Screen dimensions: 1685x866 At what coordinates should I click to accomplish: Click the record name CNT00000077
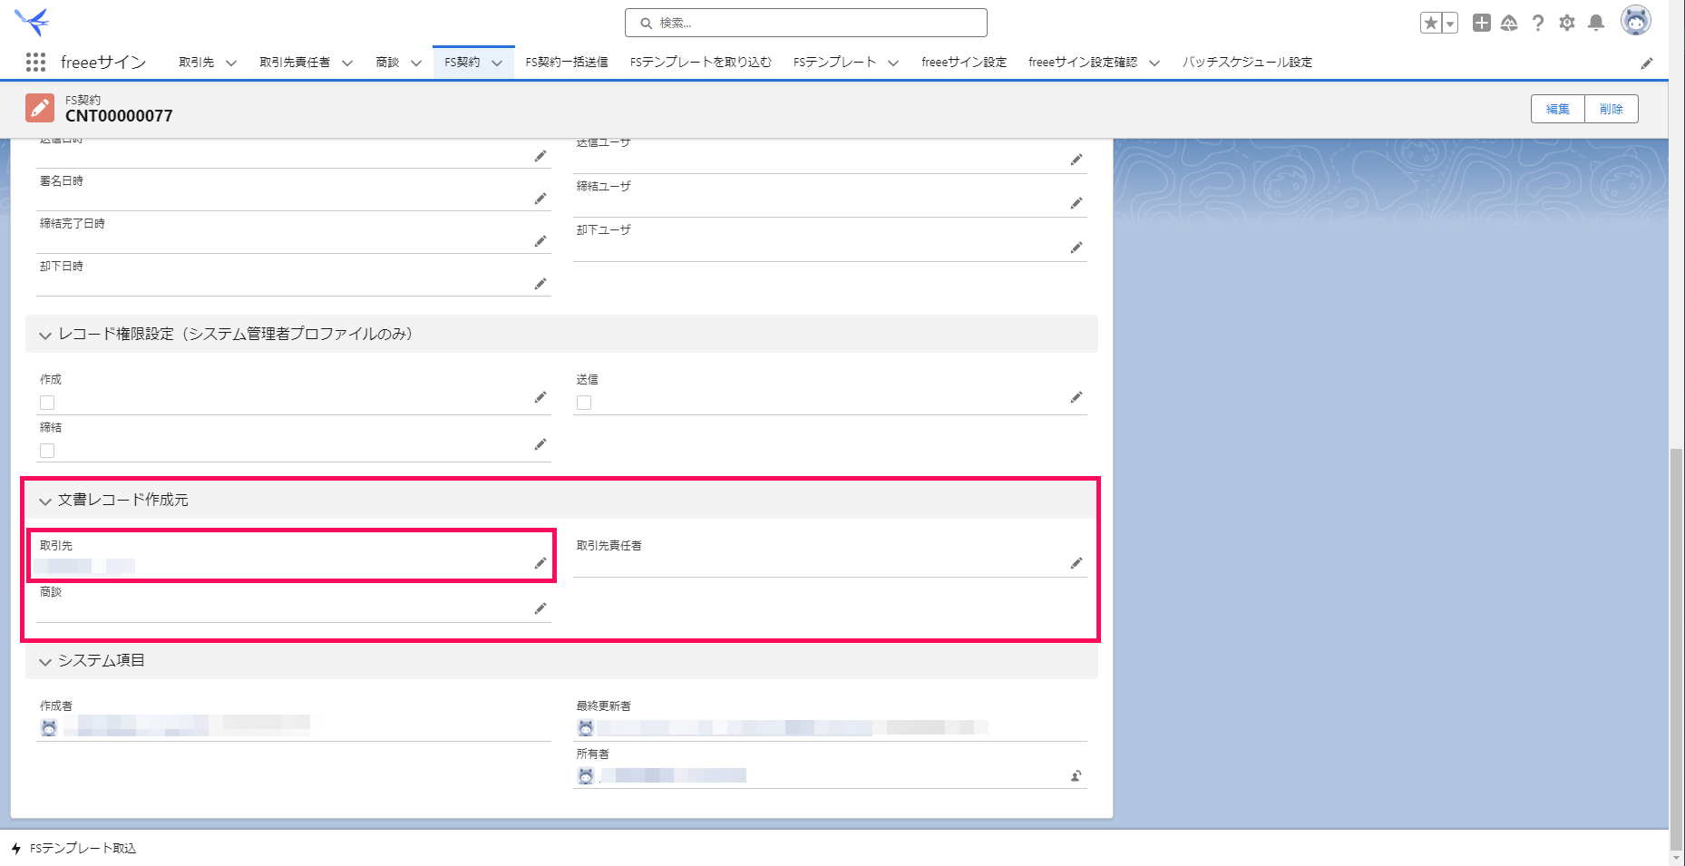click(119, 116)
